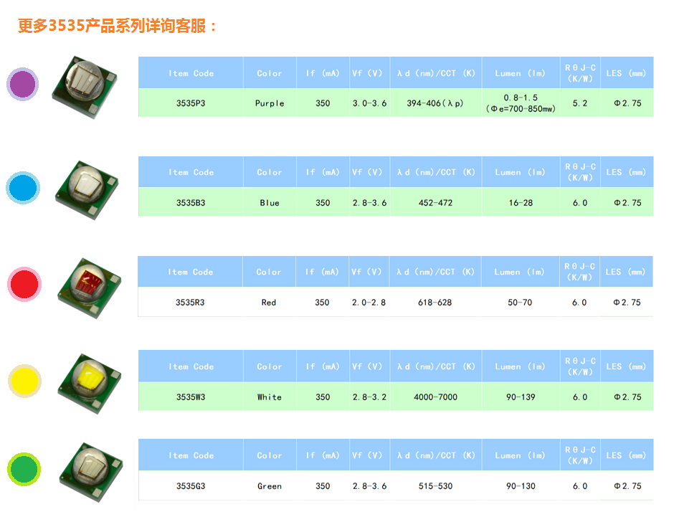Click Vf value 2.8-3.2
The height and width of the screenshot is (522, 679).
point(369,397)
